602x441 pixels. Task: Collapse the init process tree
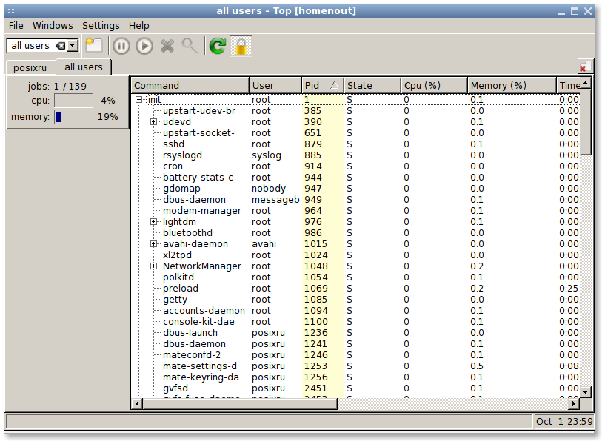pos(139,100)
